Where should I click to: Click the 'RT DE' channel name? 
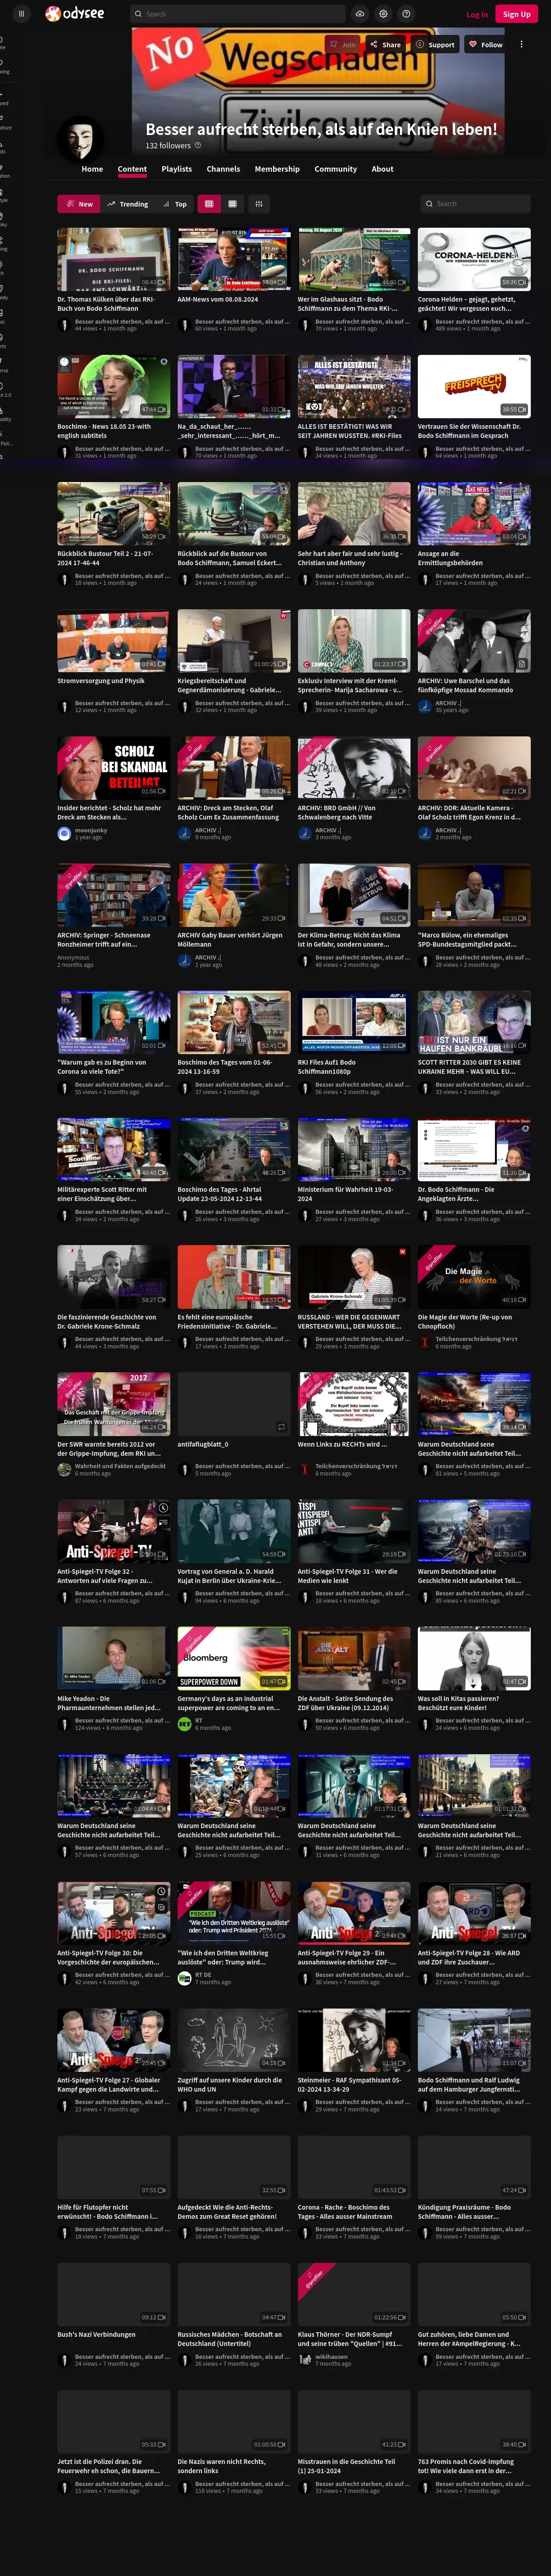tap(203, 1975)
